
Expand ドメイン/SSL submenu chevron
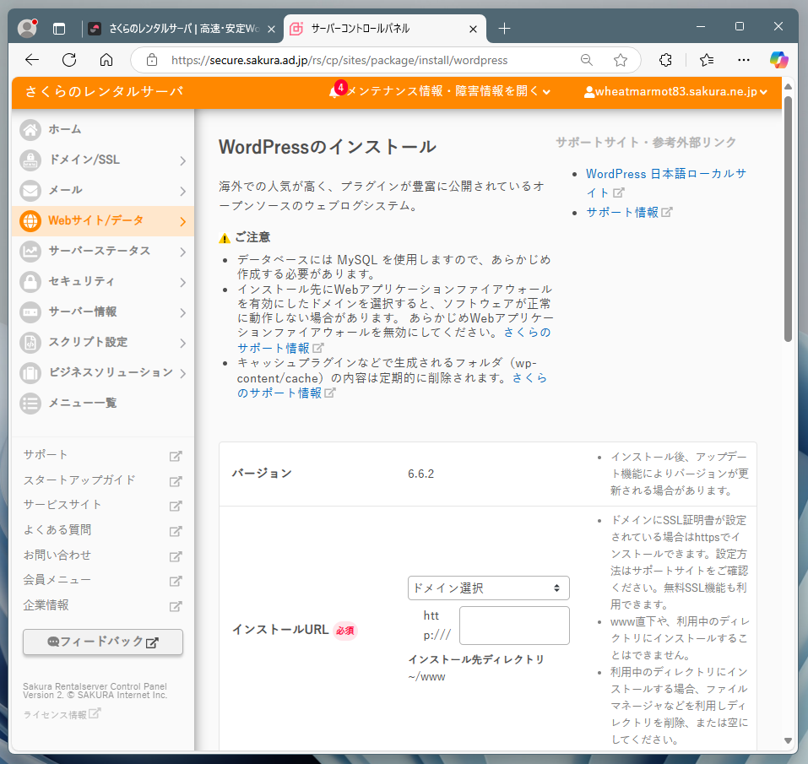pyautogui.click(x=183, y=160)
